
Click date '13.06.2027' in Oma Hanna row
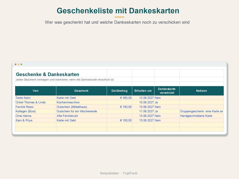143,116
